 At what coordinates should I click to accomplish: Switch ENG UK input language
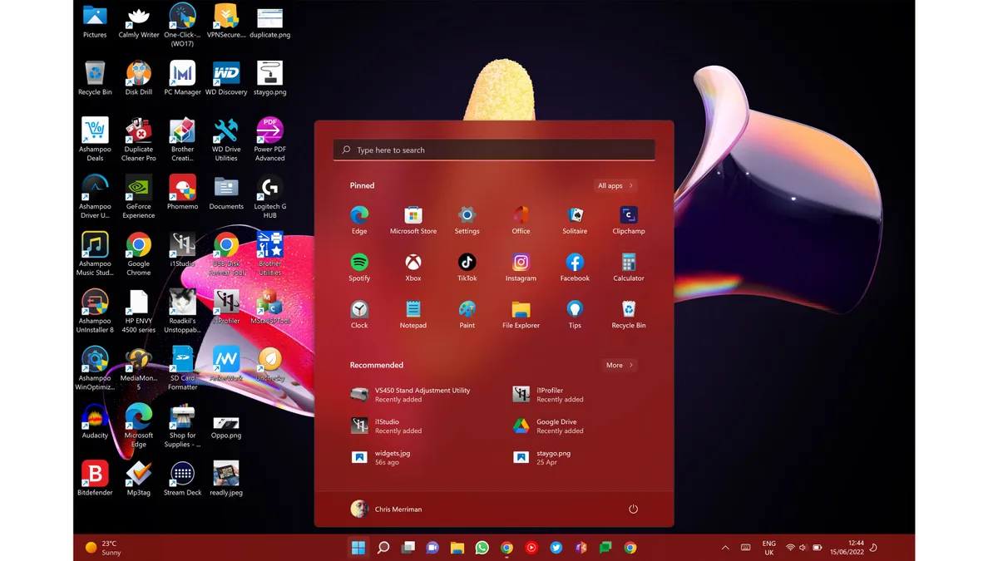(x=768, y=548)
